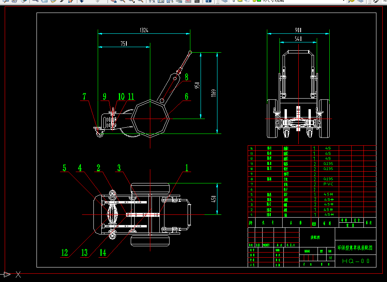387x282 pixels.
Task: Pick part balloon number 9
Action: pyautogui.click(x=105, y=97)
